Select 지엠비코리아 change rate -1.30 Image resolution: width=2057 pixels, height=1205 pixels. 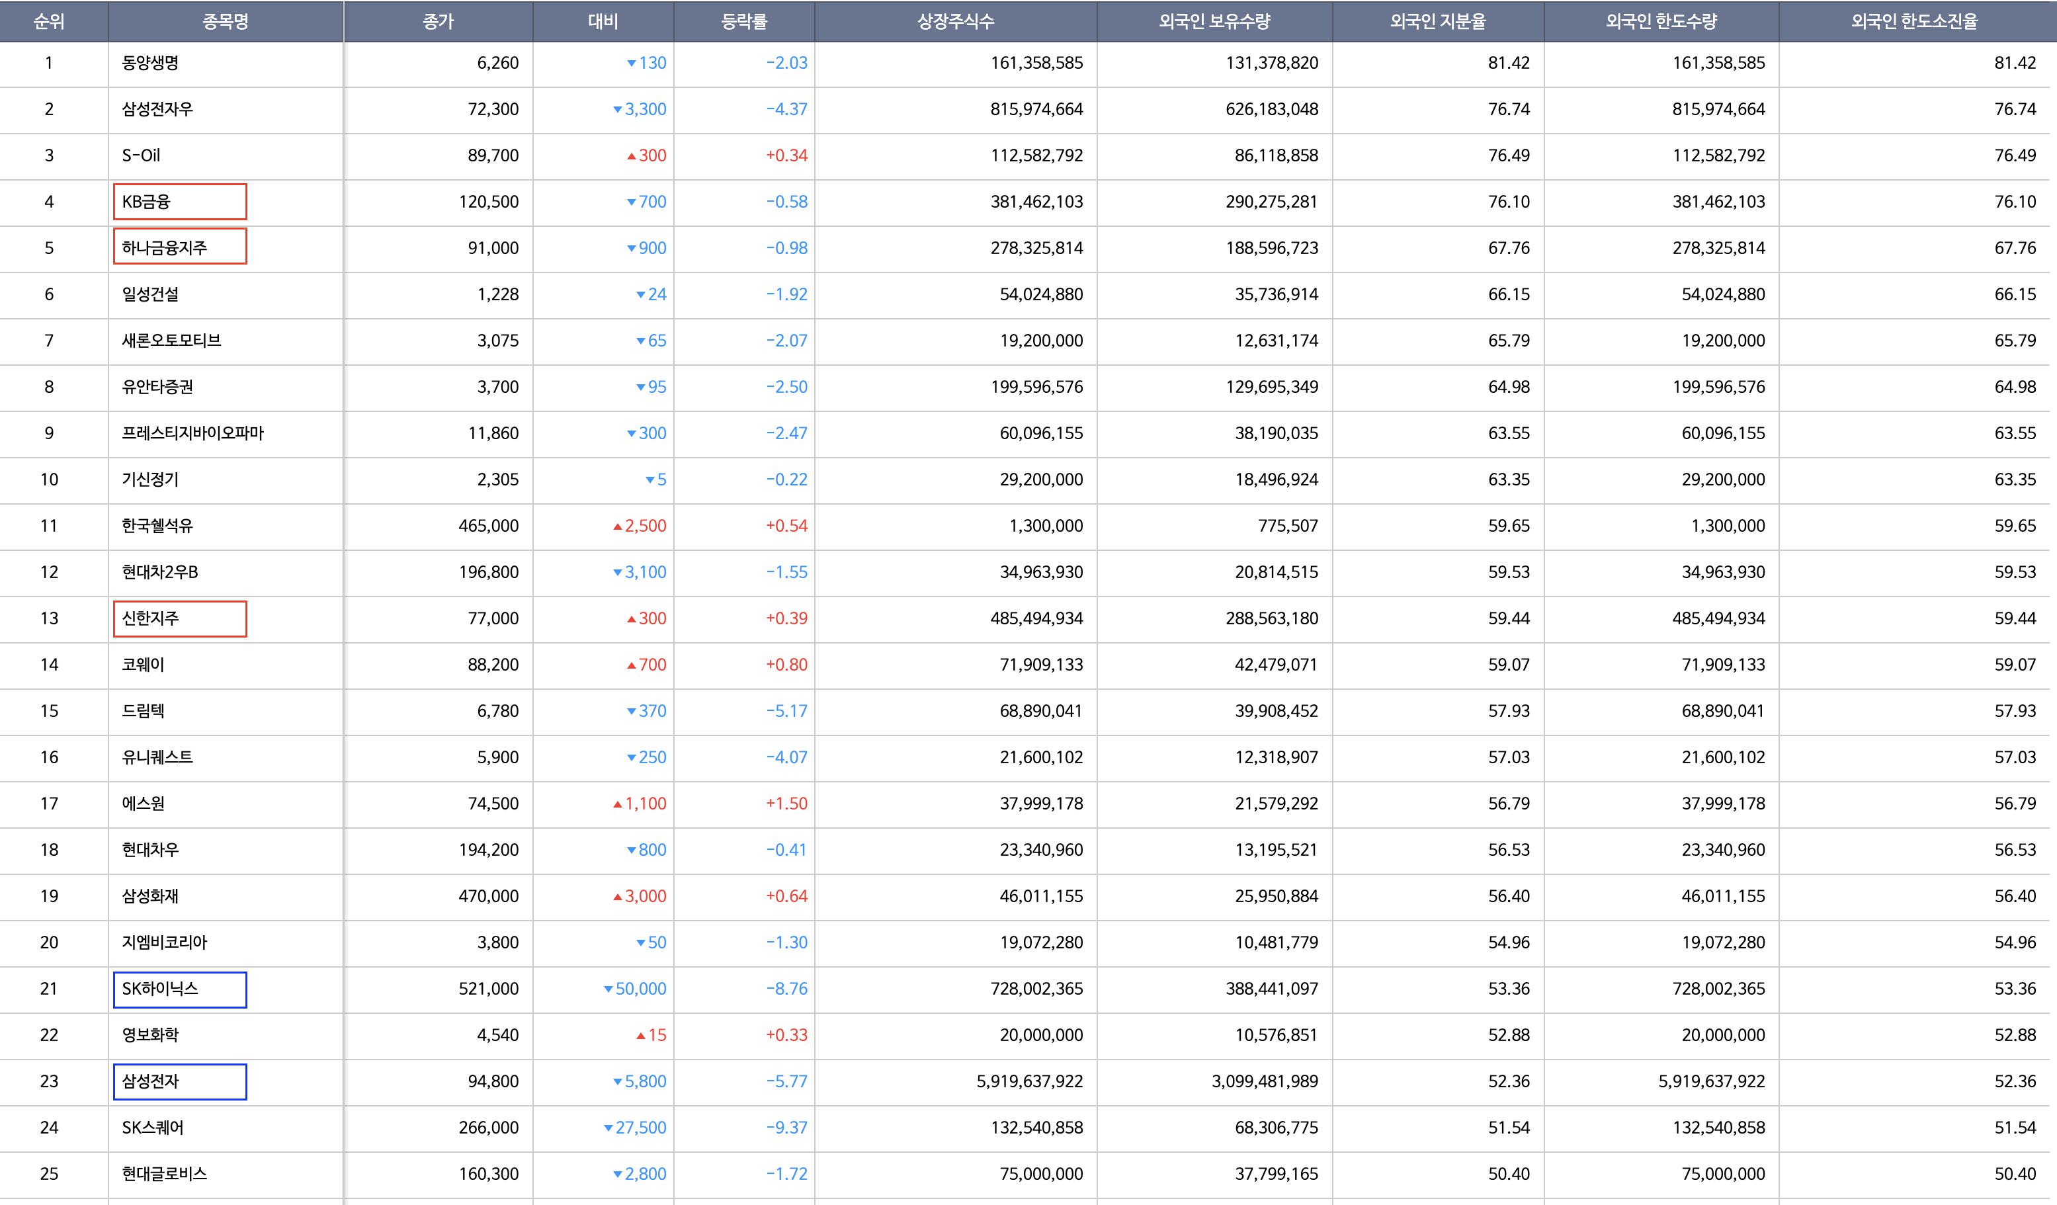tap(786, 943)
